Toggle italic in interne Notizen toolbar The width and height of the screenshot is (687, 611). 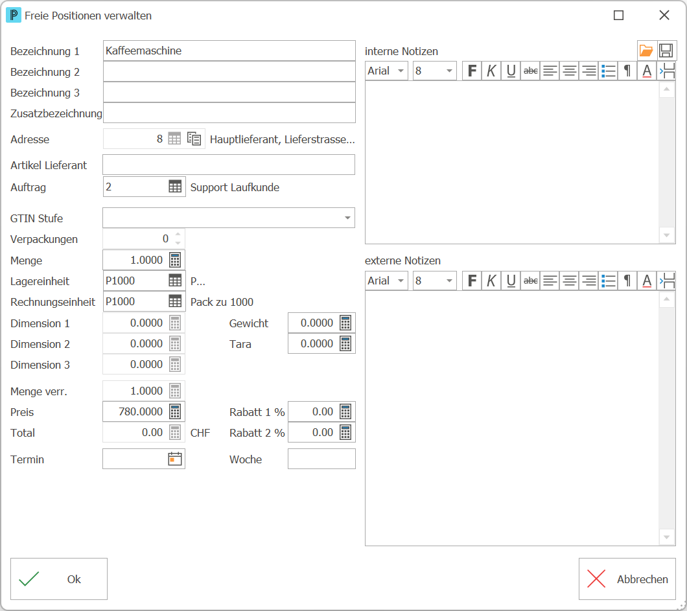click(491, 71)
